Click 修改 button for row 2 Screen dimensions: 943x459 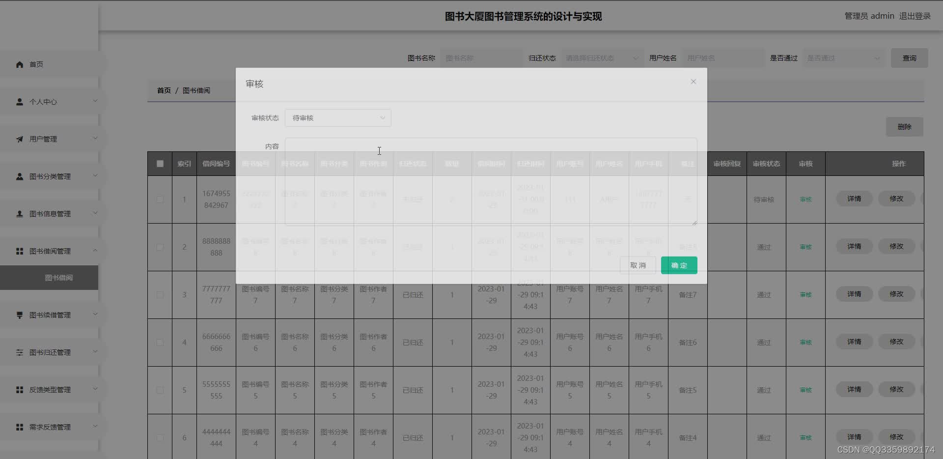pos(896,246)
